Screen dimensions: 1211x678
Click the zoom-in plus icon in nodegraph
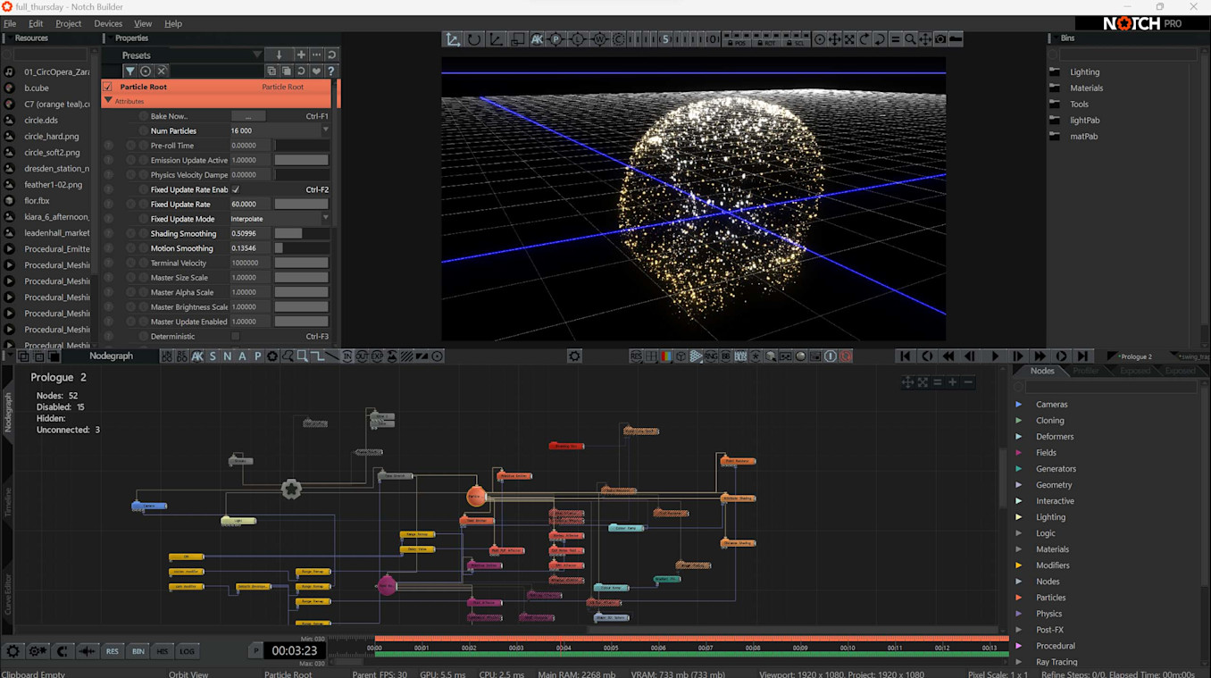click(x=952, y=382)
